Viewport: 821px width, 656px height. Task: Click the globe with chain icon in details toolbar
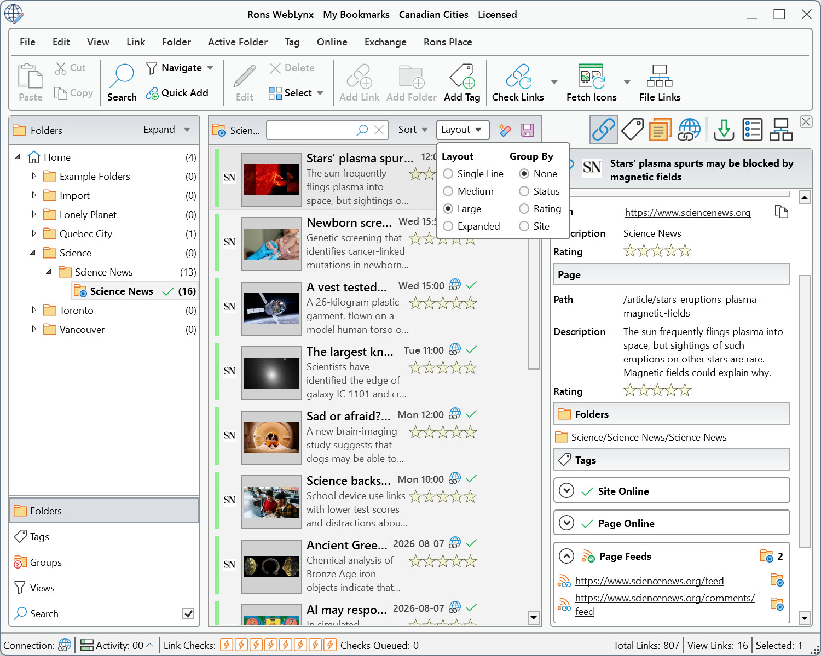point(689,130)
